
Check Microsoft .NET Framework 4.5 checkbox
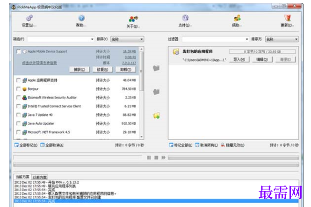pyautogui.click(x=18, y=132)
